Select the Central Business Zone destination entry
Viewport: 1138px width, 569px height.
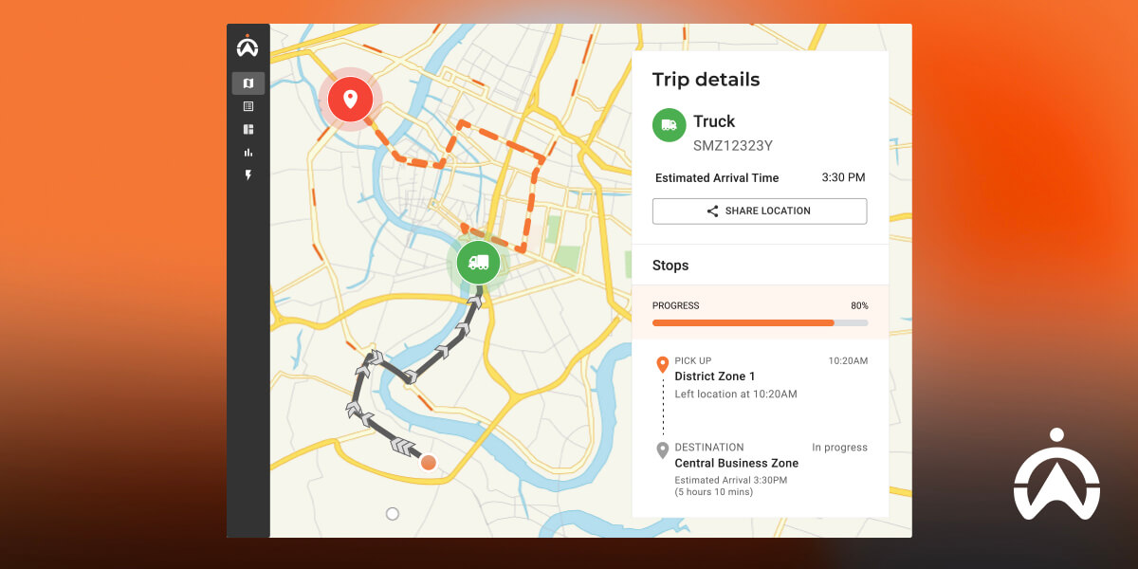pyautogui.click(x=736, y=463)
